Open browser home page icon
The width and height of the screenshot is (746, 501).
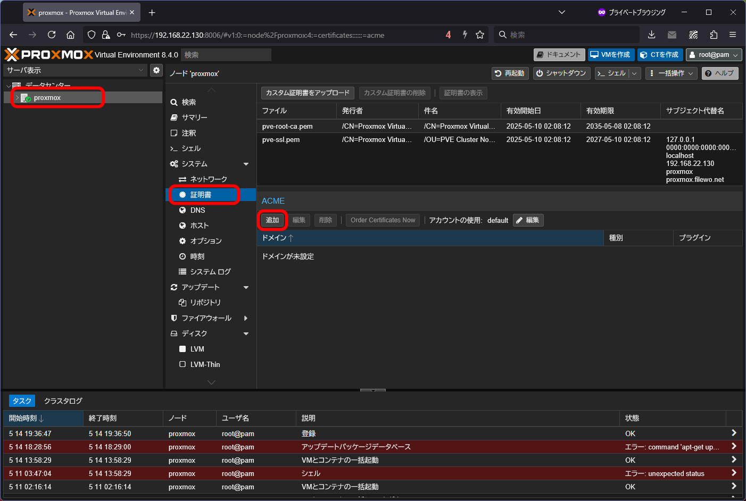pos(70,35)
